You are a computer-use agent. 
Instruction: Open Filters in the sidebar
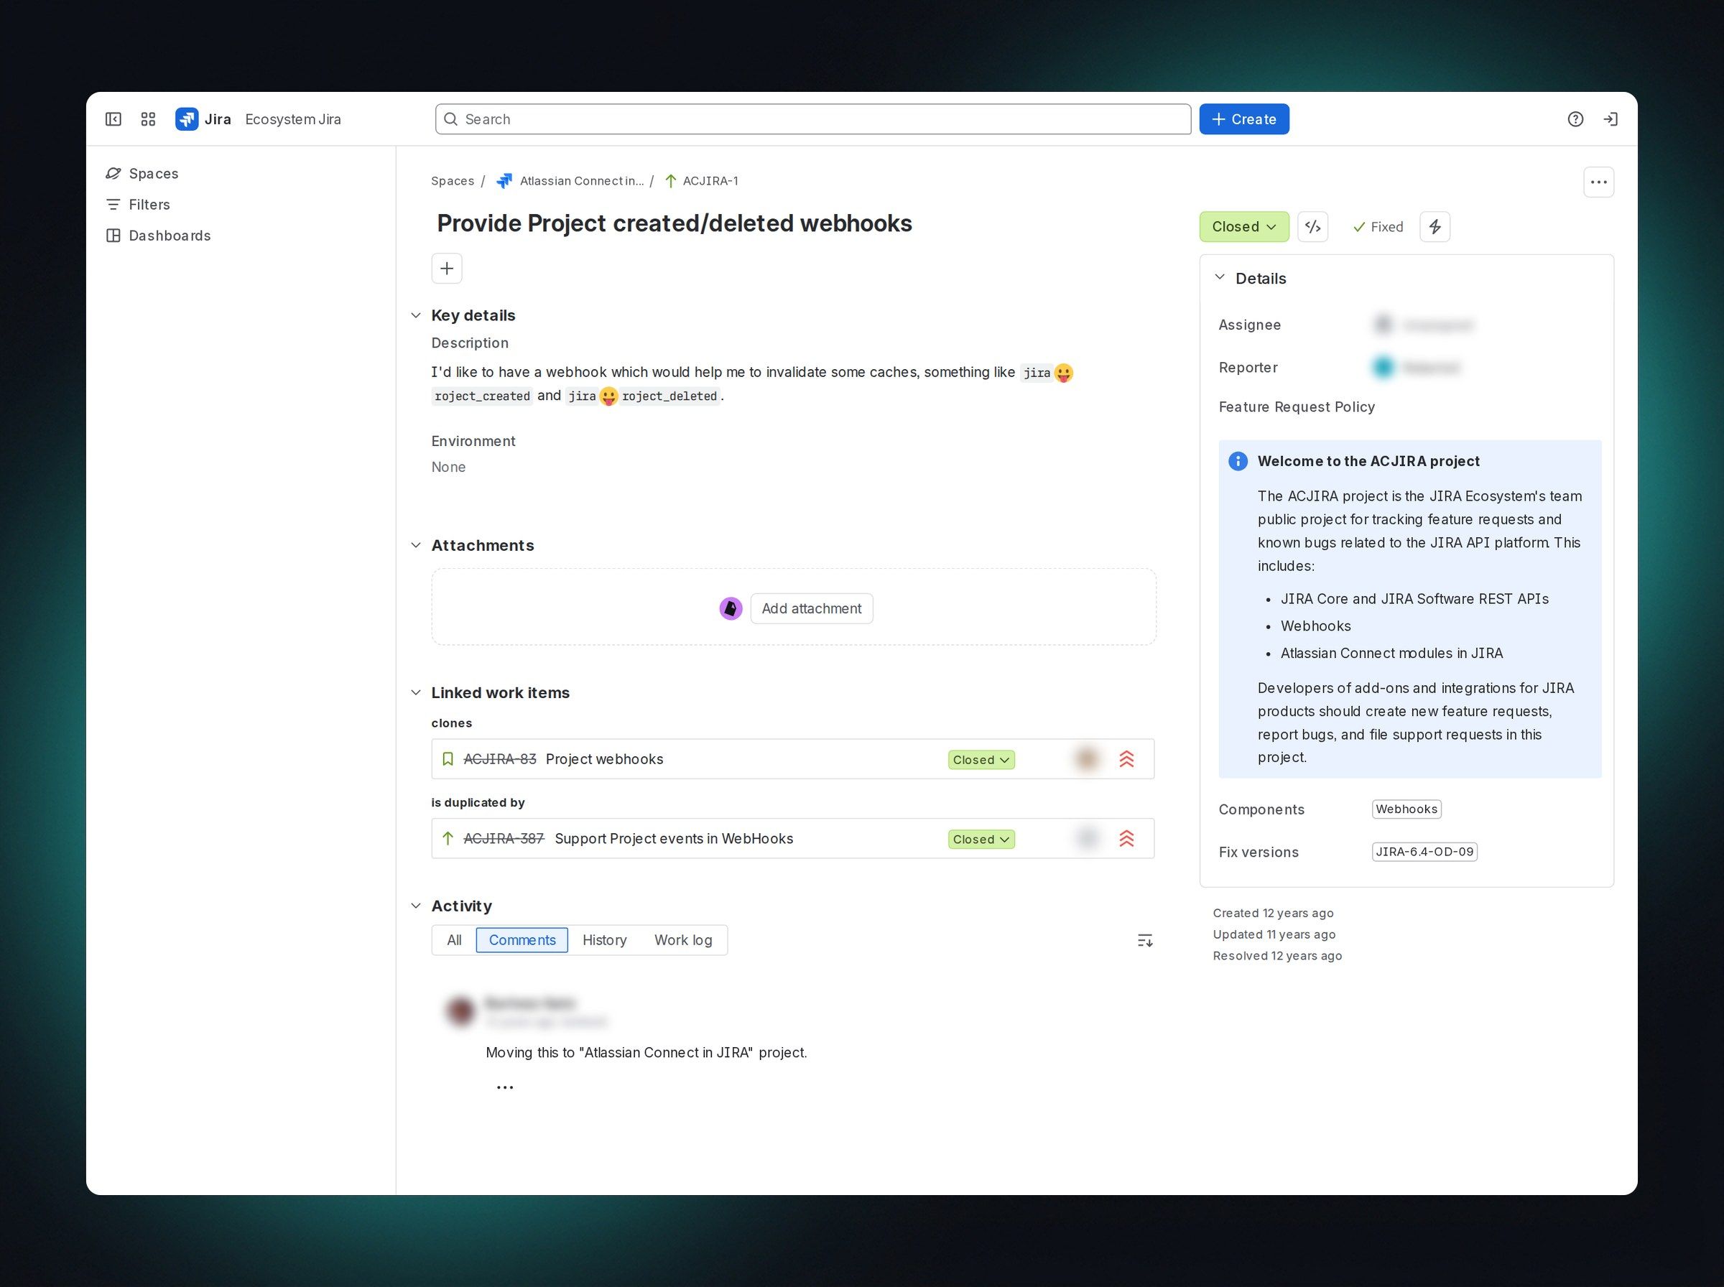pos(149,205)
